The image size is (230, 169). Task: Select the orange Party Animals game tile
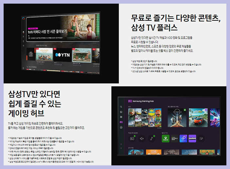(154, 152)
